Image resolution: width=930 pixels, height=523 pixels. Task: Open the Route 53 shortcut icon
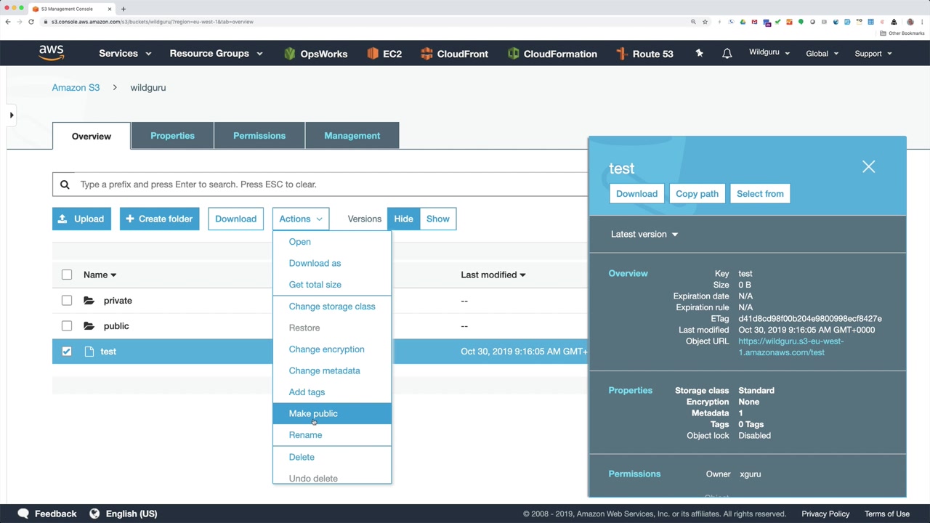click(x=621, y=54)
